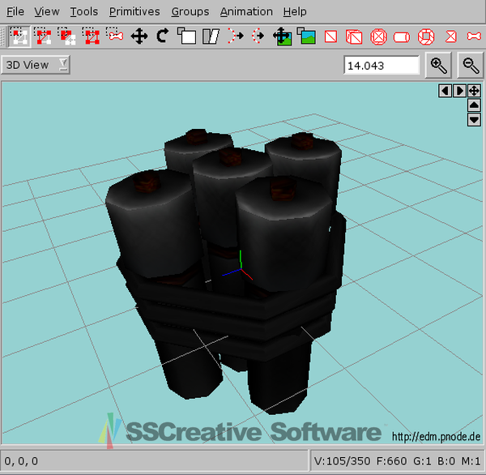The height and width of the screenshot is (475, 486).
Task: Click the bone count "B:0"
Action: click(446, 461)
